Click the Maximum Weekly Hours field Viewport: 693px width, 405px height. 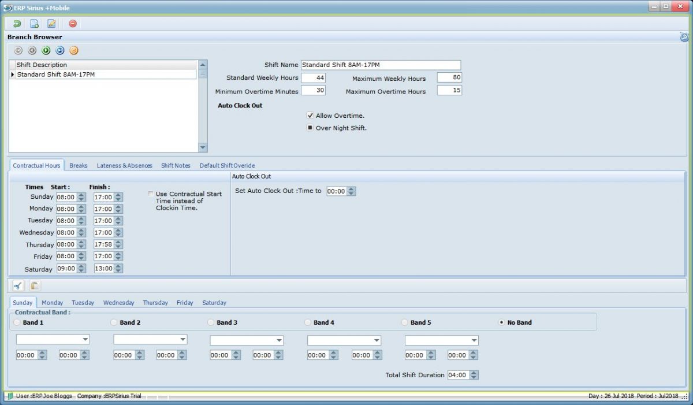pos(449,77)
